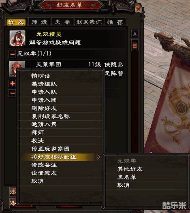Select the 联系我们 tab
The height and width of the screenshot is (213, 190).
coord(89,22)
